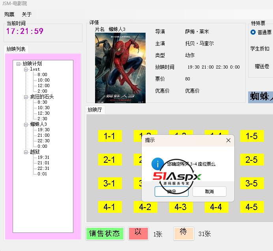The width and height of the screenshot is (273, 251).
Task: Click the 1张 sold count
Action: tap(158, 234)
